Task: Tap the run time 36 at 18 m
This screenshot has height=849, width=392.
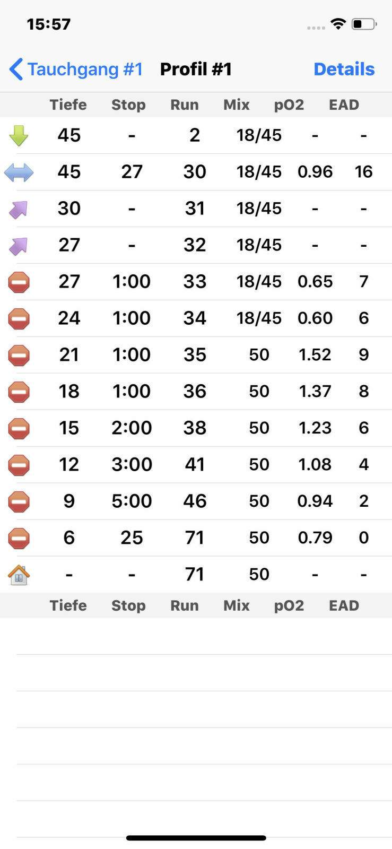Action: [x=195, y=392]
